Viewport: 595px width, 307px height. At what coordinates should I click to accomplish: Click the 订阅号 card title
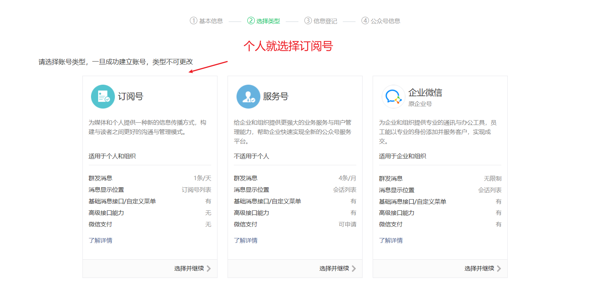point(131,97)
